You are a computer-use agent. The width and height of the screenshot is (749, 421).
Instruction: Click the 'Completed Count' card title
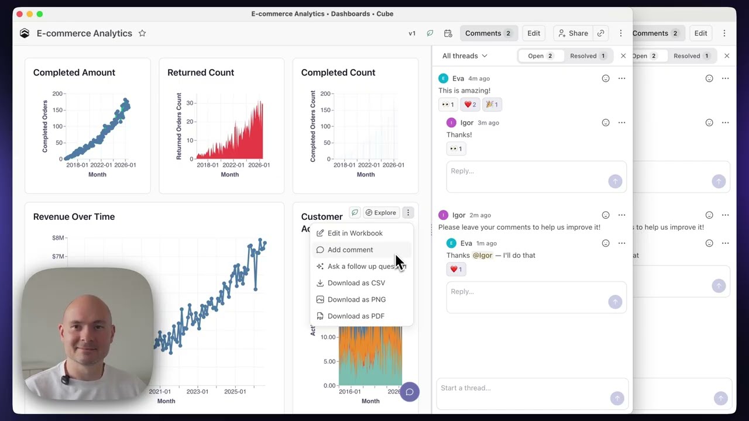coord(338,73)
